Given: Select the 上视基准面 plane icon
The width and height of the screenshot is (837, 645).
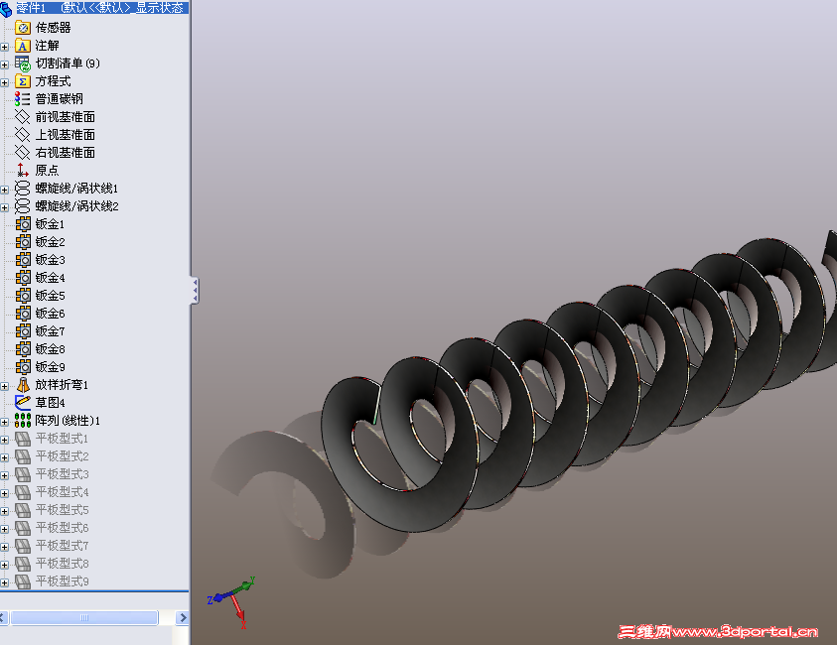Looking at the screenshot, I should (23, 135).
